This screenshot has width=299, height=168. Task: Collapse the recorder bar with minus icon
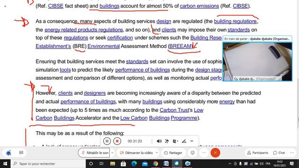click(192, 141)
